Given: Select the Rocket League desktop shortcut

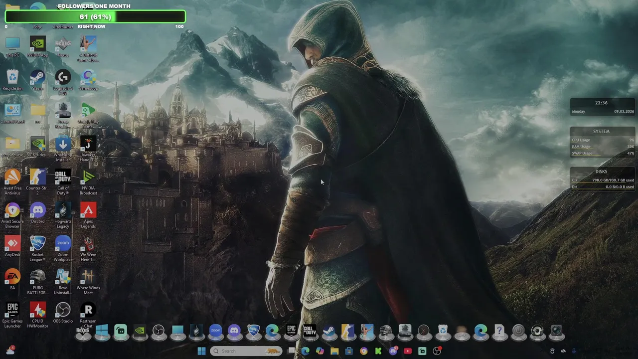Looking at the screenshot, I should click(x=37, y=249).
